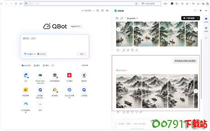Viewport: 210px width, 131px height.
Task: Click the browser home icon
Action: pyautogui.click(x=21, y=4)
